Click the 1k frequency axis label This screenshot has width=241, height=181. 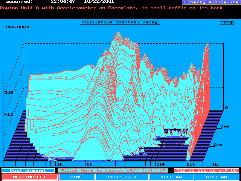(59, 164)
